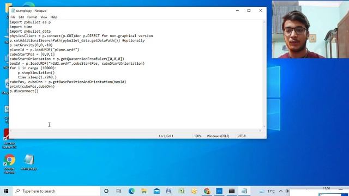Open Task View on the taskbar
Viewport: 349px width, 196px height.
[118, 191]
